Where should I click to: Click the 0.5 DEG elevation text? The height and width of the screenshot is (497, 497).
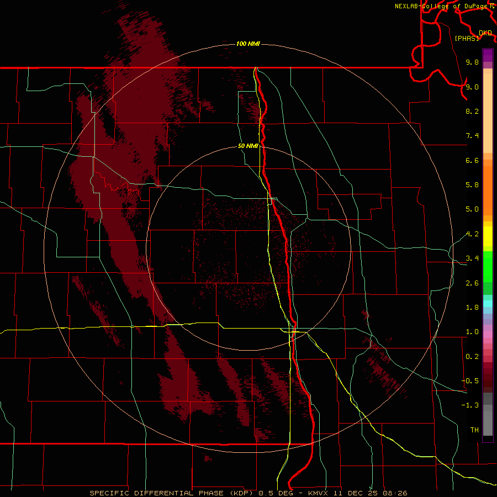point(275,493)
